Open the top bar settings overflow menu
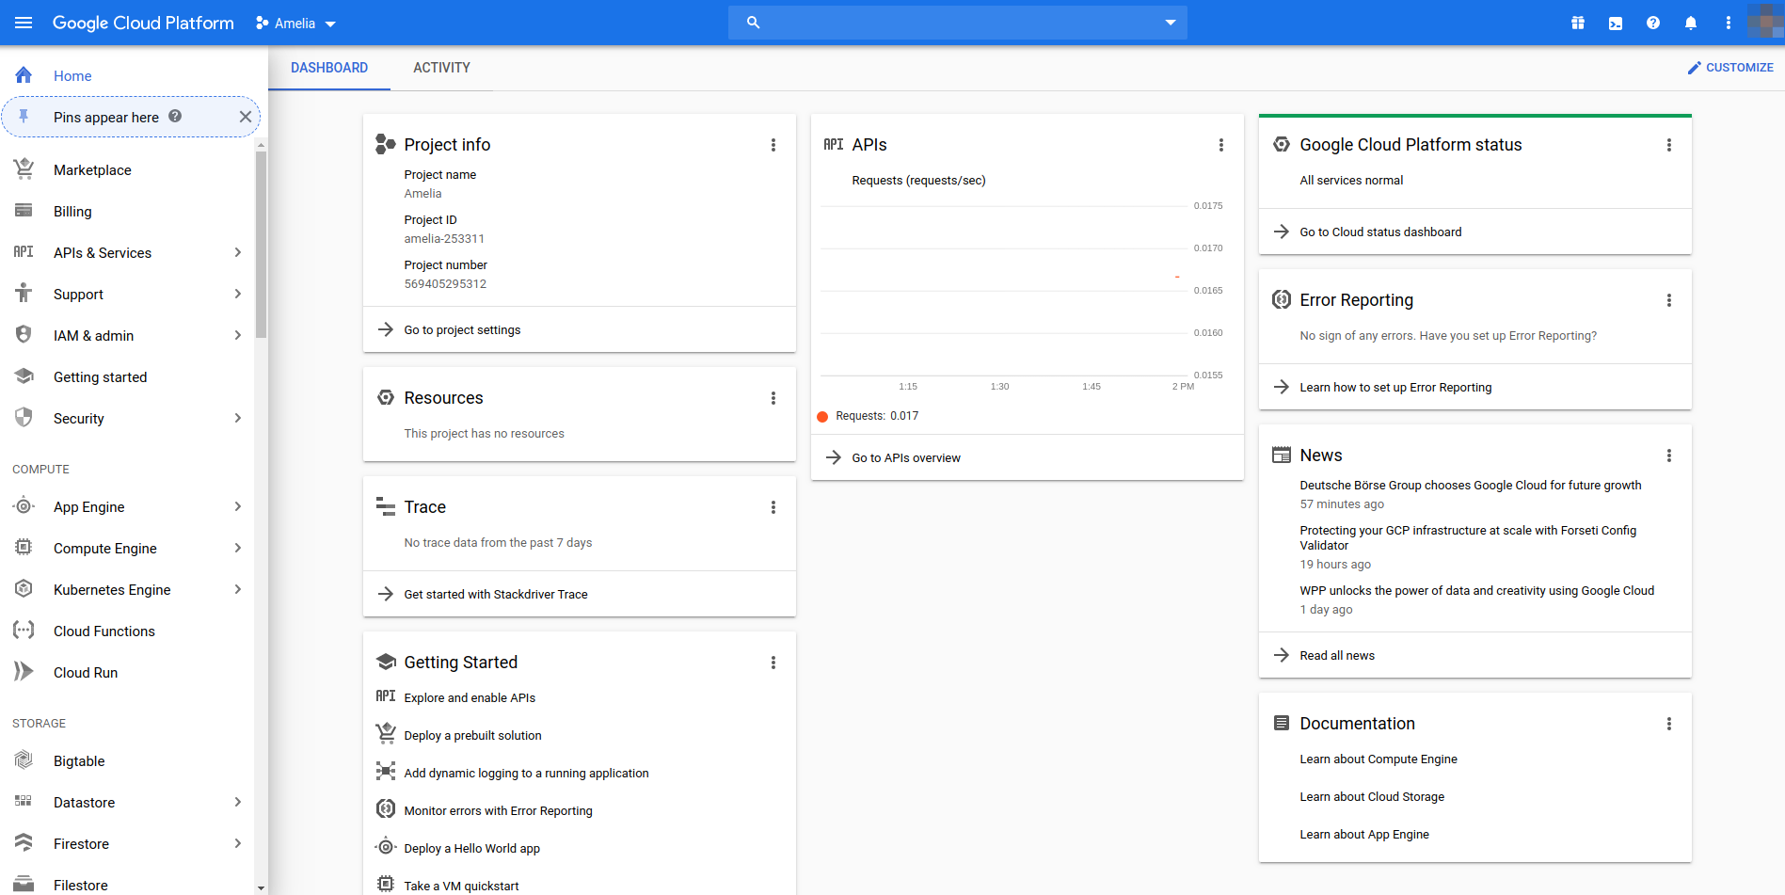The width and height of the screenshot is (1785, 895). tap(1729, 23)
